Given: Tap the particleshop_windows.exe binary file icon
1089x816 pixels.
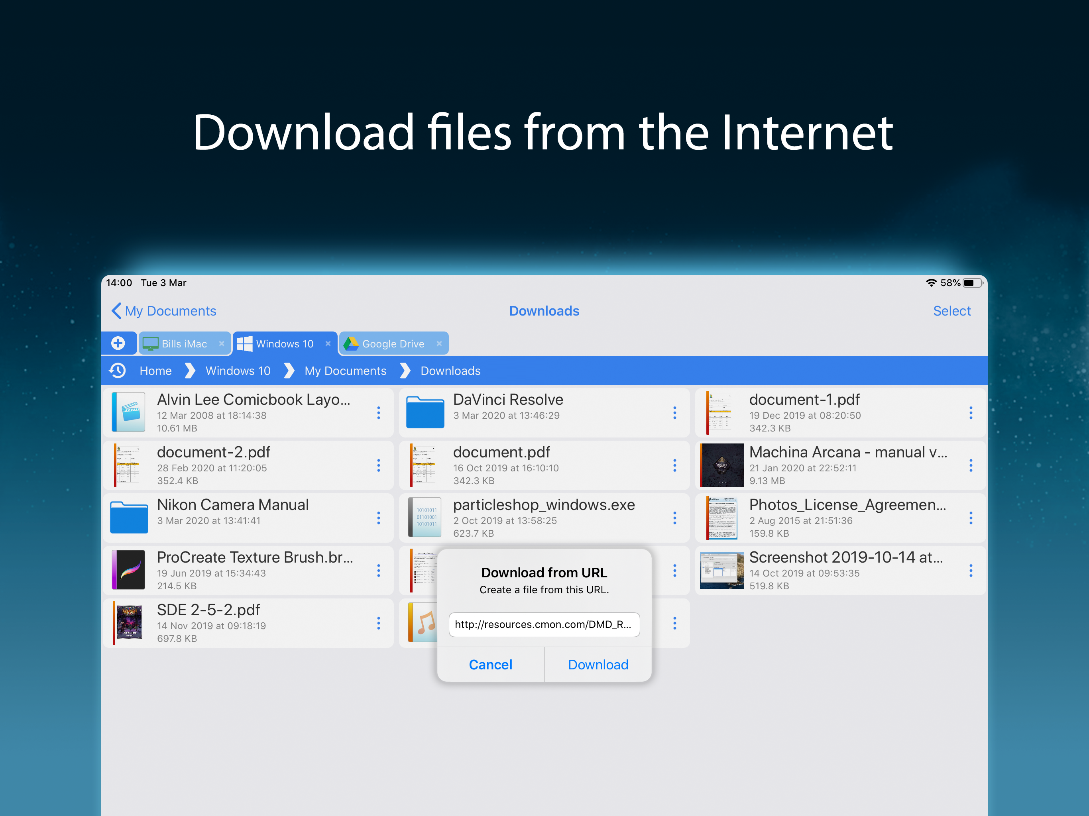Looking at the screenshot, I should click(425, 517).
